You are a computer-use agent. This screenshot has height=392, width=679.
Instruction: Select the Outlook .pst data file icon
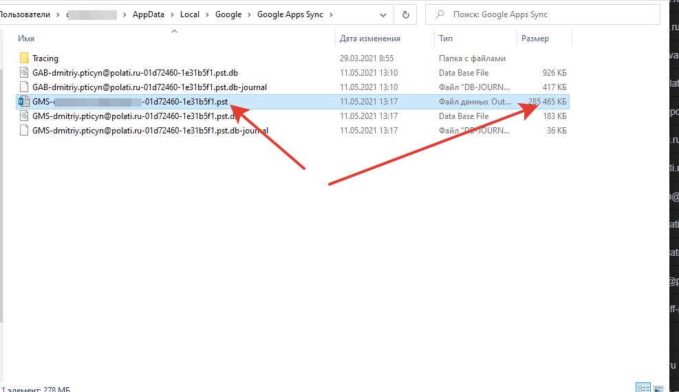click(x=24, y=102)
